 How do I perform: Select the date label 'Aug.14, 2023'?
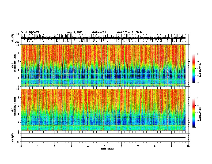coord(75,32)
